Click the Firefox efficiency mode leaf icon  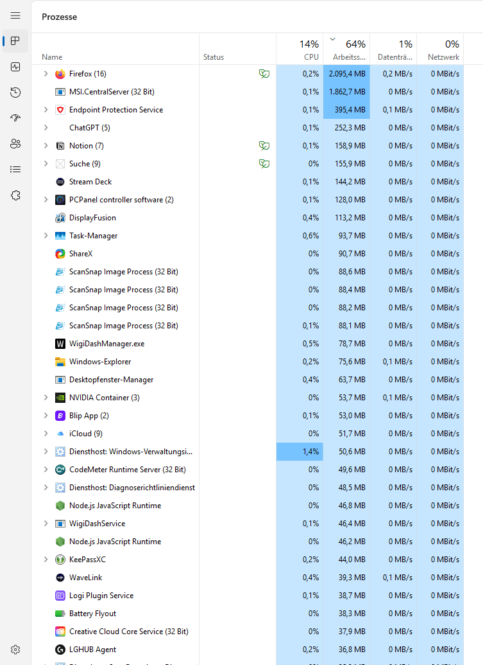[x=264, y=74]
